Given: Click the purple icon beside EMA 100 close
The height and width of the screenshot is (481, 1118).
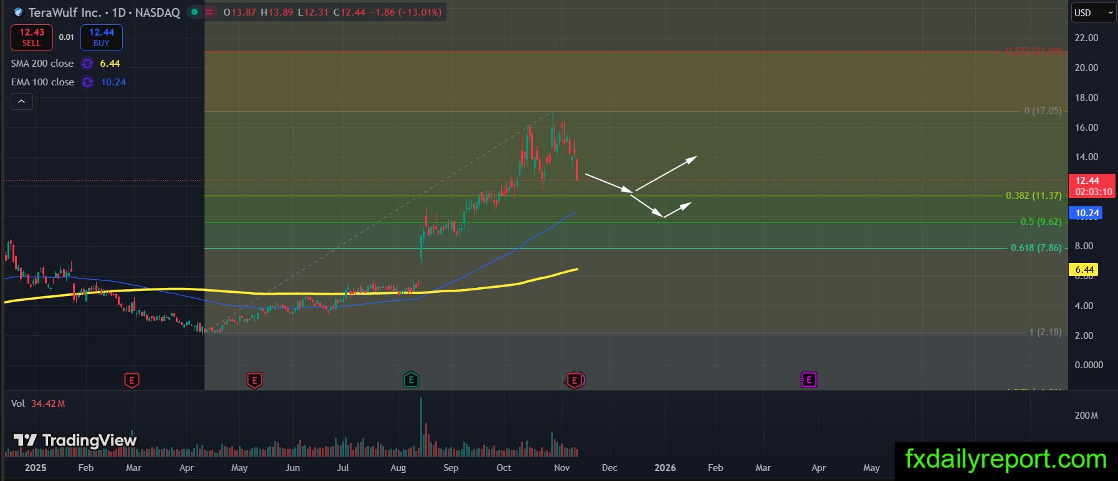Looking at the screenshot, I should point(87,82).
